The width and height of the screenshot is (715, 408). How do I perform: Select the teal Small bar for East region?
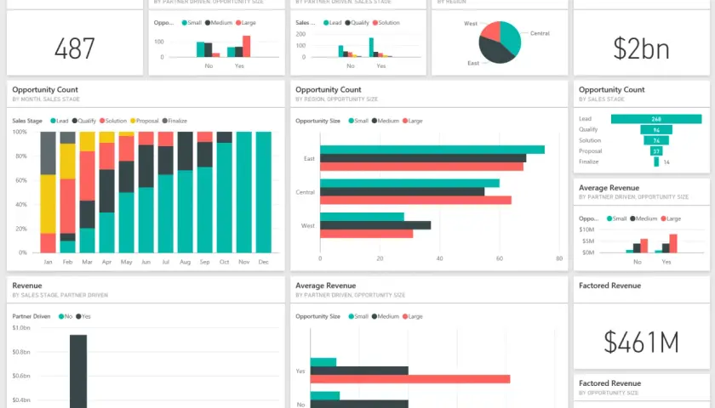(432, 150)
